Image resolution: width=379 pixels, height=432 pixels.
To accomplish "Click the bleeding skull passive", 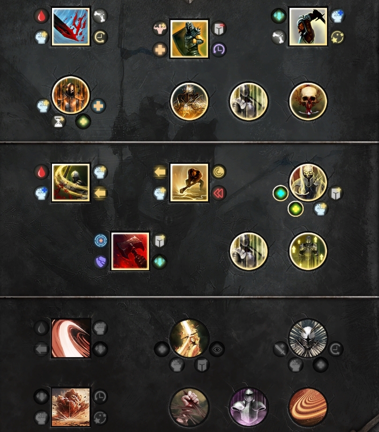I will pyautogui.click(x=308, y=101).
